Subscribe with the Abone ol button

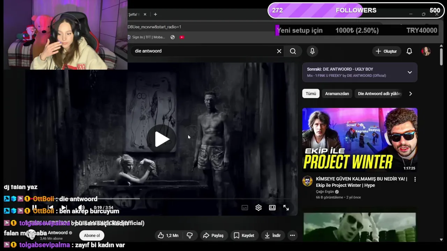point(92,235)
